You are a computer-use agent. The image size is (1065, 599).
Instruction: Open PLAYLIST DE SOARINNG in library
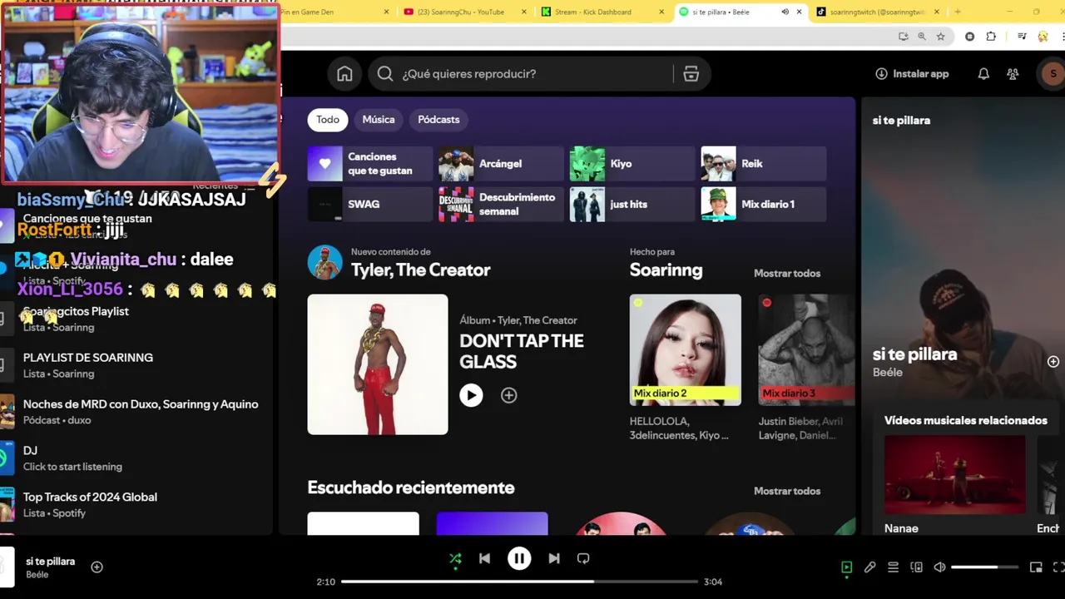pyautogui.click(x=136, y=365)
